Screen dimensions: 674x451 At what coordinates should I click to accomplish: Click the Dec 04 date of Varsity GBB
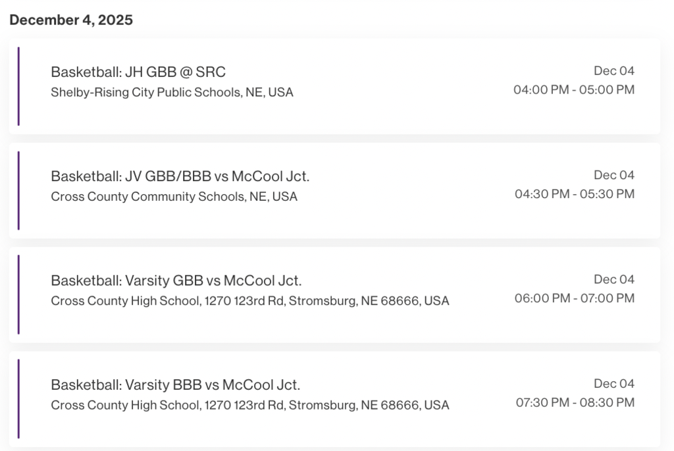click(x=614, y=279)
